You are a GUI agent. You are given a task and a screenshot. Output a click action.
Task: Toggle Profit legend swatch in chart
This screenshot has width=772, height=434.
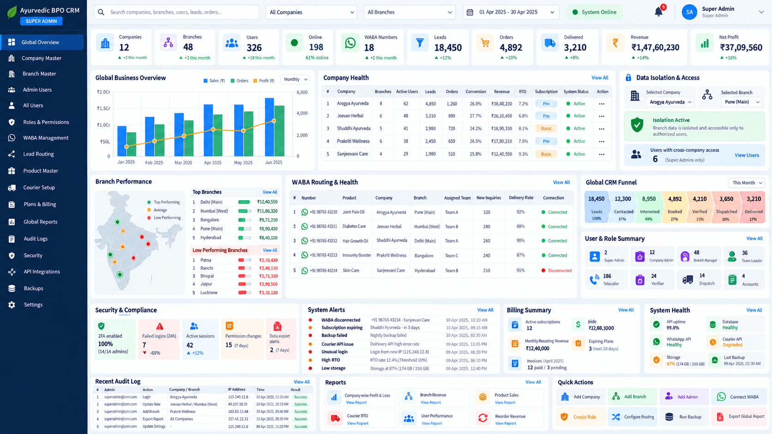[x=255, y=81]
